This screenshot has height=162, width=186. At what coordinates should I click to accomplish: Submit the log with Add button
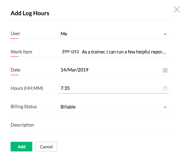coord(21,146)
